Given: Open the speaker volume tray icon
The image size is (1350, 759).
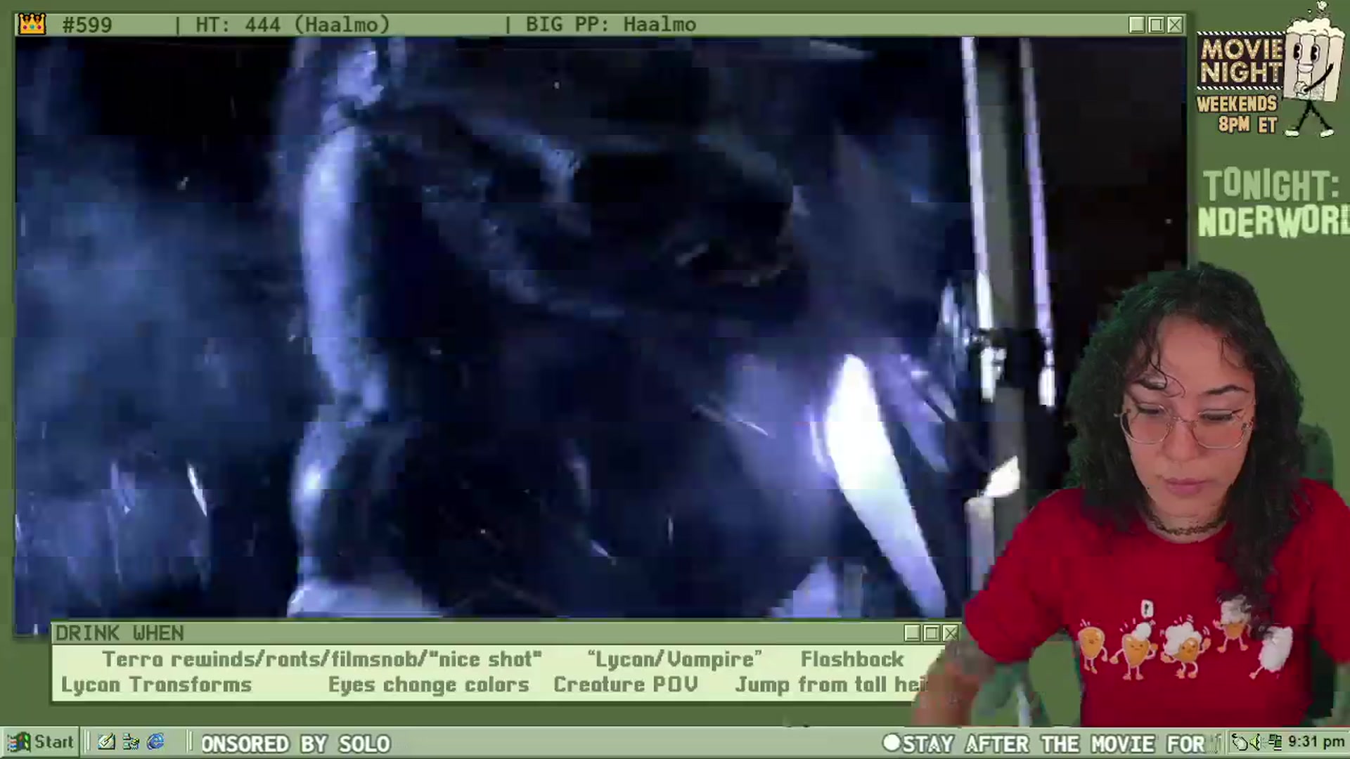Looking at the screenshot, I should (1257, 742).
